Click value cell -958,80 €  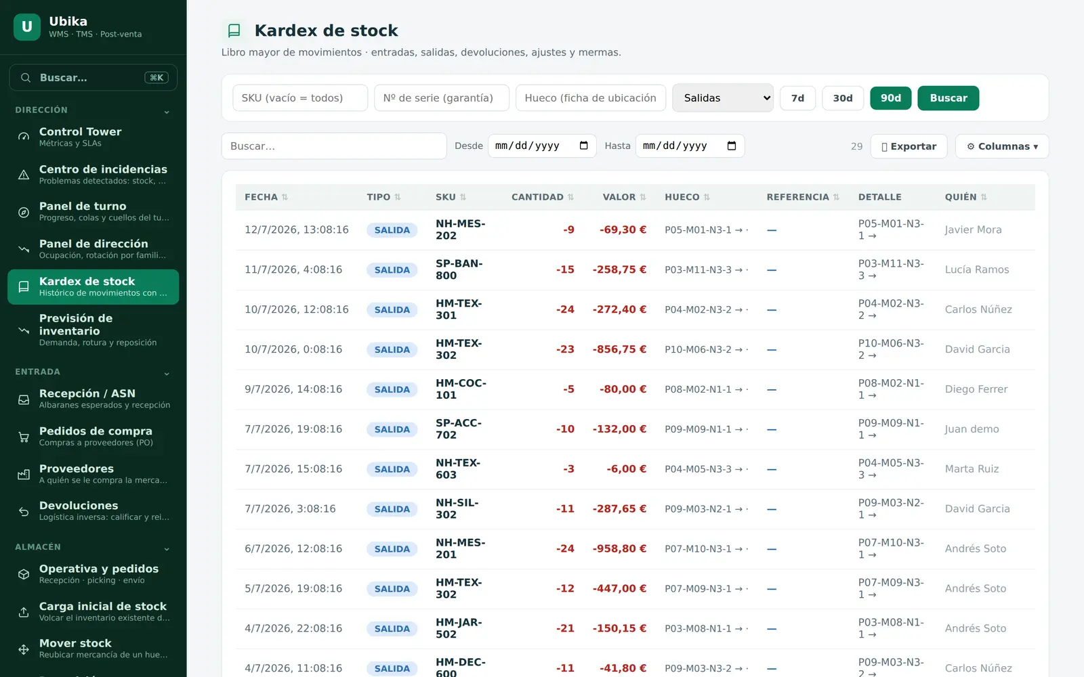(x=619, y=549)
